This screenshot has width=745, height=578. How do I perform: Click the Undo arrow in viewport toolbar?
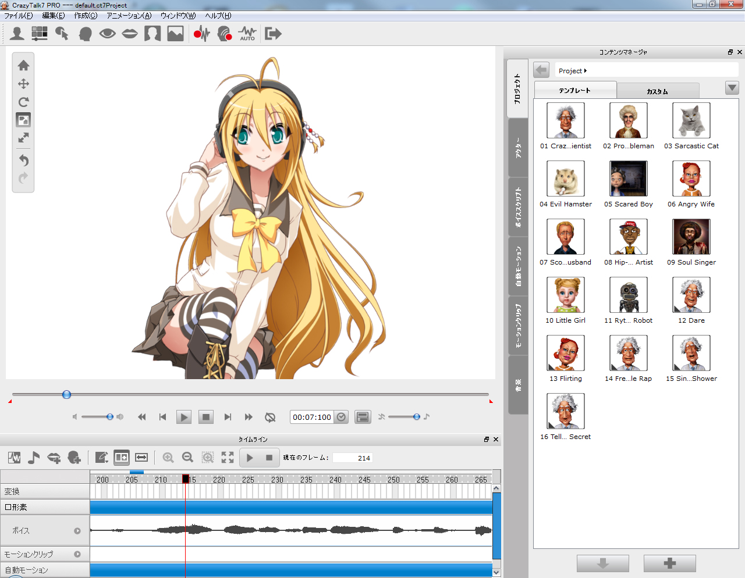(23, 160)
